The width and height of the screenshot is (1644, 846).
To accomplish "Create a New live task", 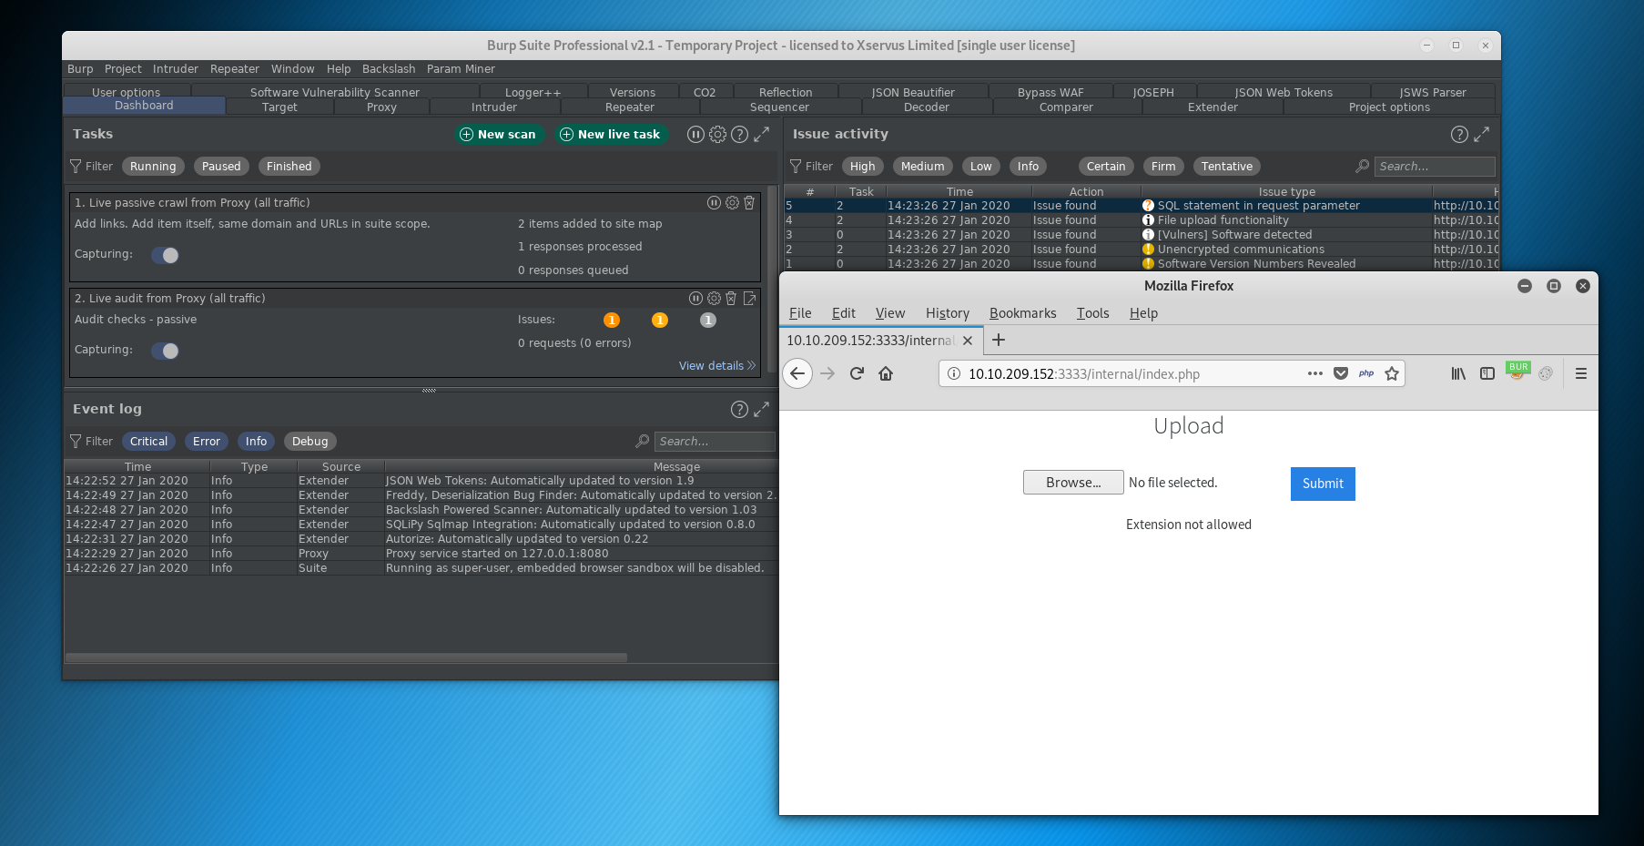I will point(610,134).
